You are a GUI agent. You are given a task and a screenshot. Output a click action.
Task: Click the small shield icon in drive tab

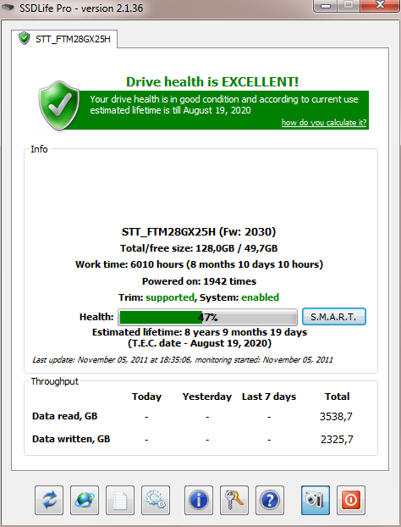point(25,38)
